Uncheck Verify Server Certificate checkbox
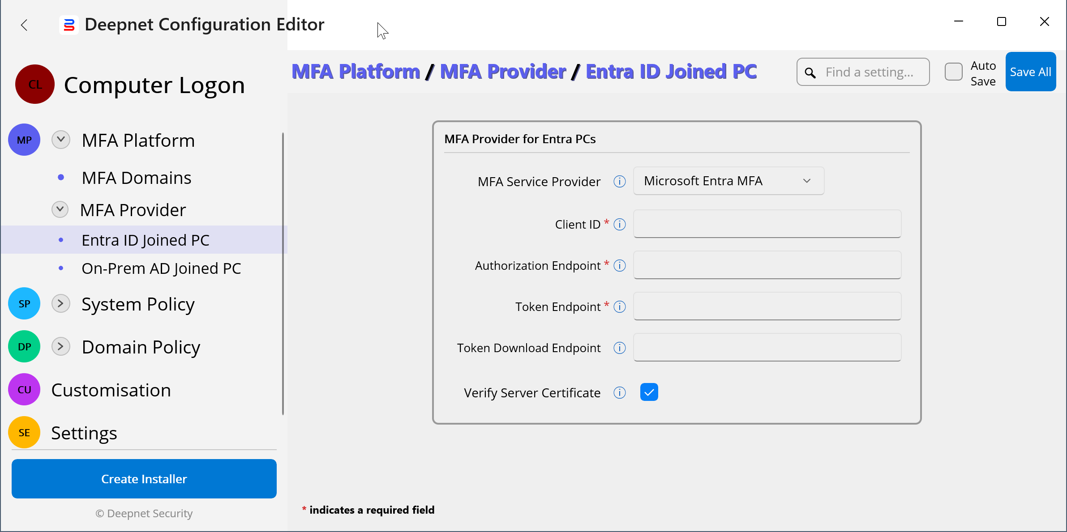Viewport: 1067px width, 532px height. click(x=649, y=392)
